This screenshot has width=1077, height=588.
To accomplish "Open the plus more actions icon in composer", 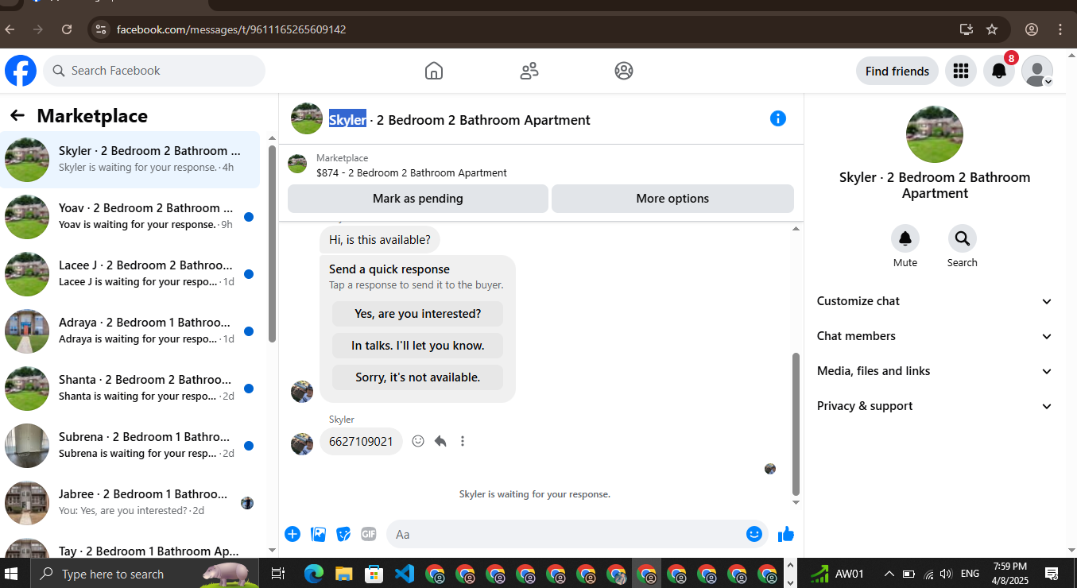I will tap(292, 534).
